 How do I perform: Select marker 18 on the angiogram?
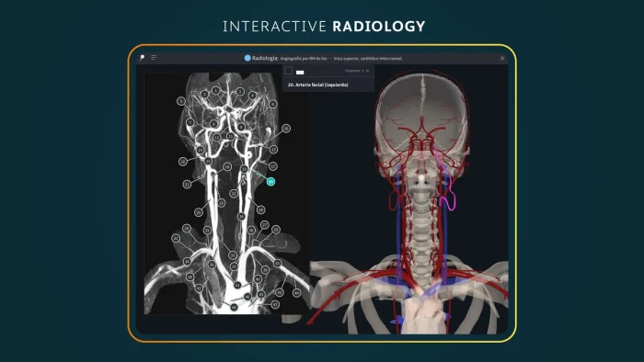(227, 166)
